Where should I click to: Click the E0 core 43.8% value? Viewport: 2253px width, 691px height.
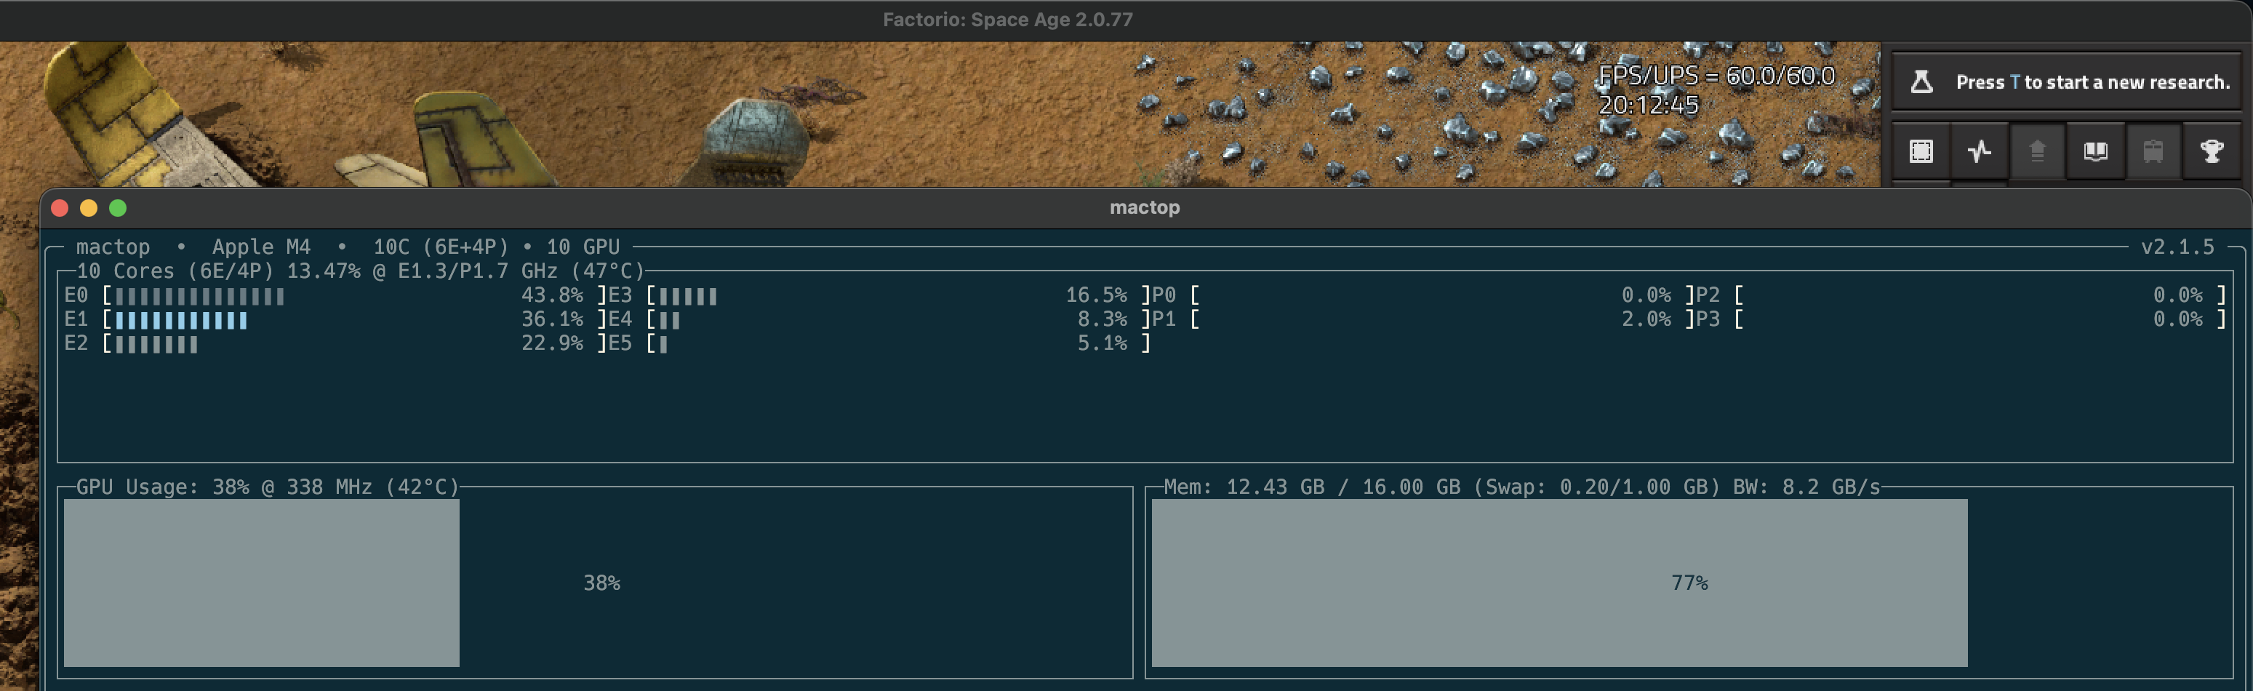(552, 295)
